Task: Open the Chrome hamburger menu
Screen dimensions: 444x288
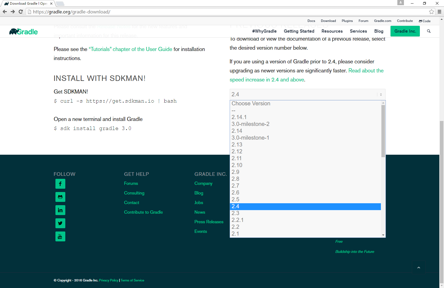Action: pyautogui.click(x=439, y=12)
